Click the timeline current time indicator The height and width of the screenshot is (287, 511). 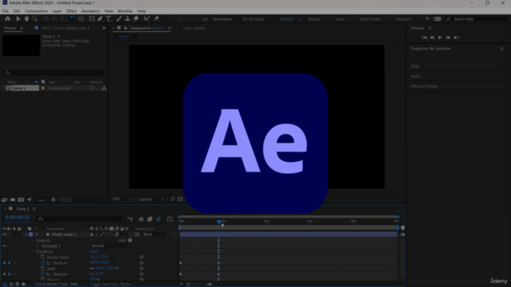219,222
